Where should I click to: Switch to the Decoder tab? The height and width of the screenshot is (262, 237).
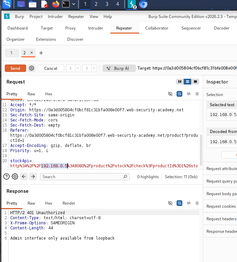221,28
